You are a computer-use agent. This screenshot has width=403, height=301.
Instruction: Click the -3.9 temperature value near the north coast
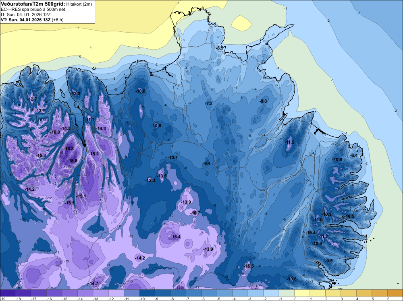click(x=220, y=48)
